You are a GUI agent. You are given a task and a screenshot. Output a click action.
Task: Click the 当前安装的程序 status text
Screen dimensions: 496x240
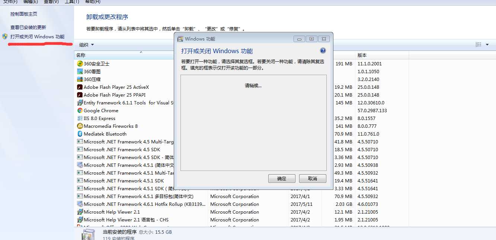click(119, 232)
